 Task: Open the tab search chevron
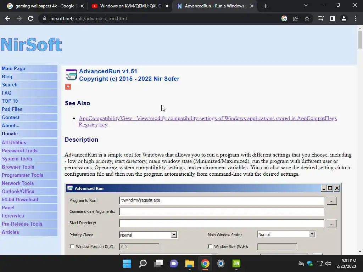click(x=306, y=5)
